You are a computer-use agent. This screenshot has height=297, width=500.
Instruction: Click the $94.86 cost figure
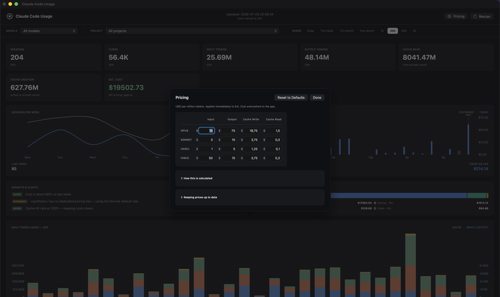coord(483,209)
